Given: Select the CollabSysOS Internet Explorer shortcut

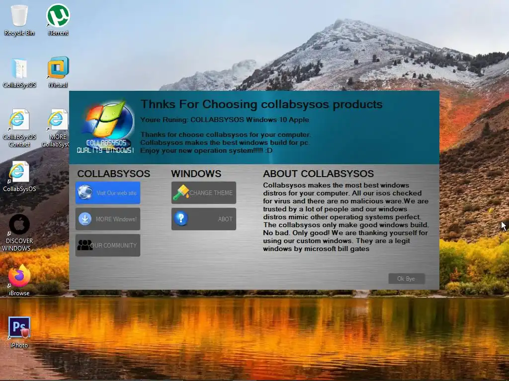Looking at the screenshot, I should [19, 177].
